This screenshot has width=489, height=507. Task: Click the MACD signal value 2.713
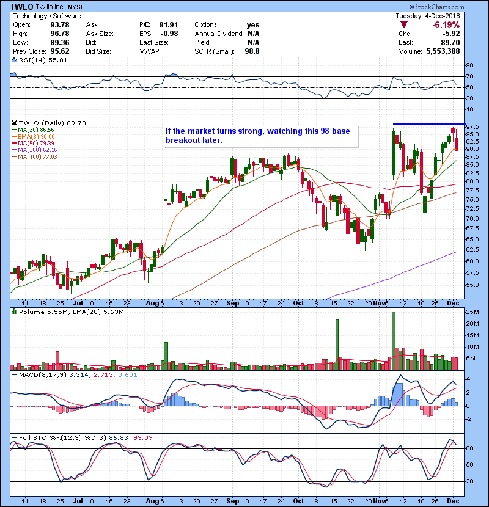103,375
